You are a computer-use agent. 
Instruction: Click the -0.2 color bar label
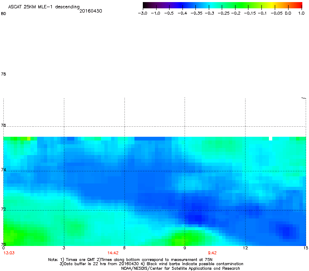tap(236, 13)
